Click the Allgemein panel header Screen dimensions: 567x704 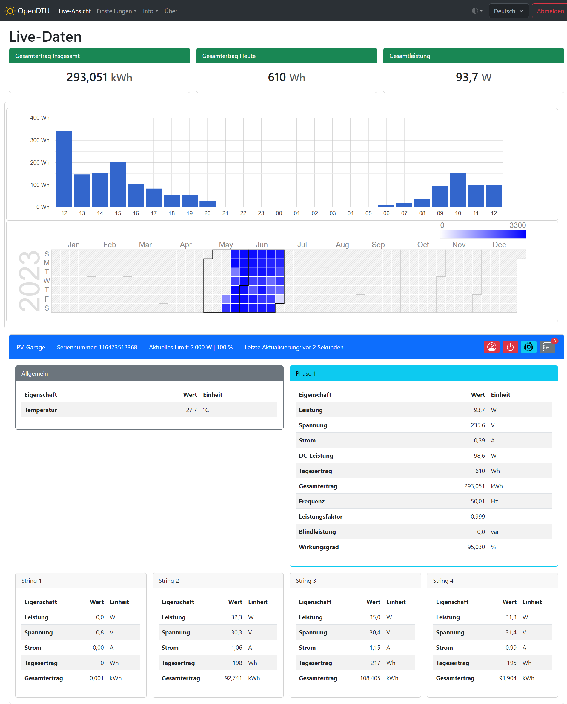click(149, 373)
